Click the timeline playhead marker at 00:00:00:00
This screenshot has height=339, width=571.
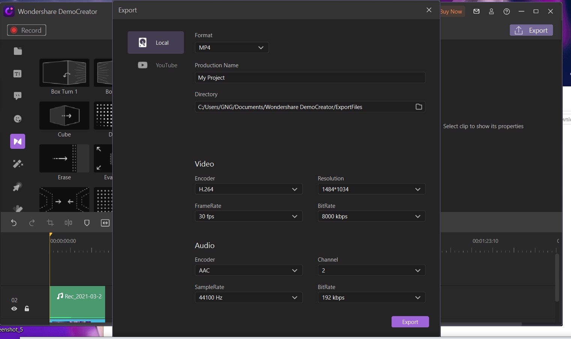point(51,235)
